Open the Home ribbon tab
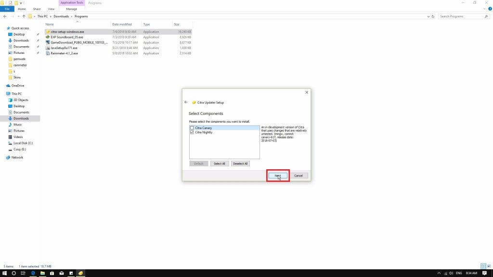The image size is (493, 277). click(x=22, y=9)
